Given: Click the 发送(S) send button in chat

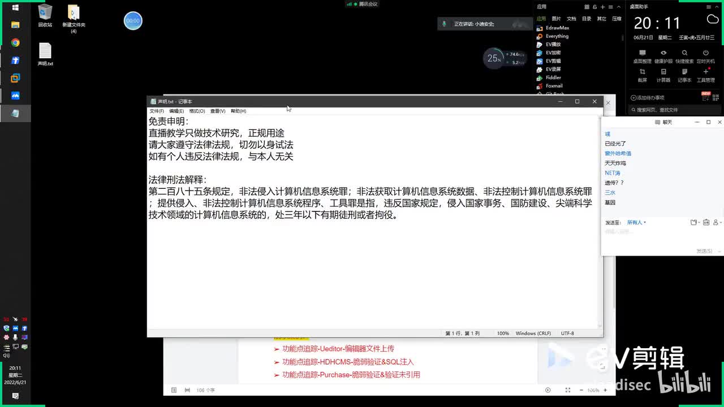Looking at the screenshot, I should tap(704, 251).
